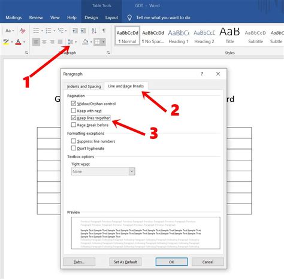Expand the Numbering dropdown arrow
The width and height of the screenshot is (284, 279).
tap(54, 31)
